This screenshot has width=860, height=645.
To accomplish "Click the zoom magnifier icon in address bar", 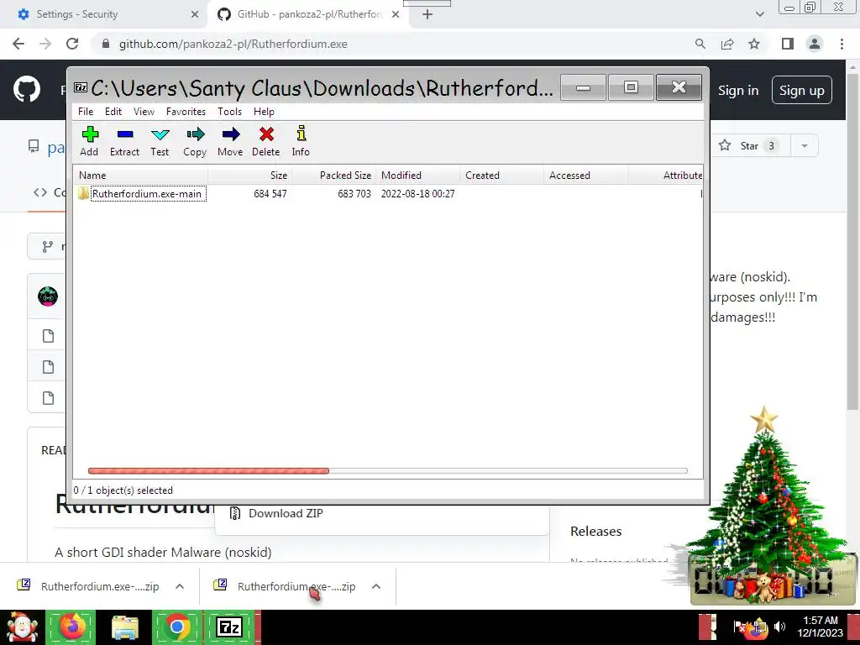I will (x=700, y=44).
